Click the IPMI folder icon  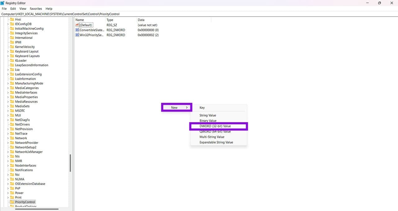(x=12, y=42)
